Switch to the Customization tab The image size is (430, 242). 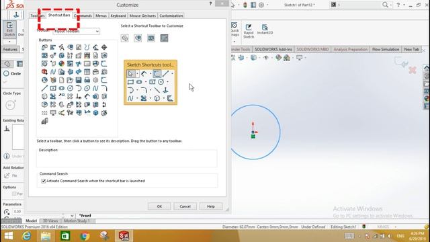(x=171, y=15)
